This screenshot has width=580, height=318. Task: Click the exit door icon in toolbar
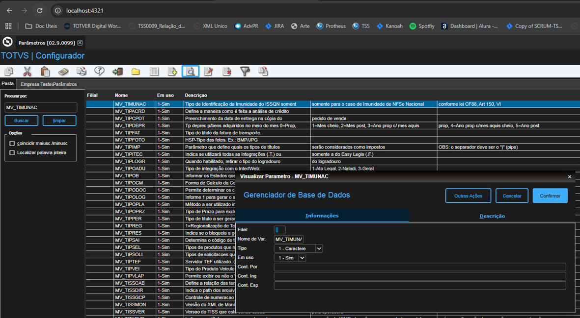tap(117, 72)
